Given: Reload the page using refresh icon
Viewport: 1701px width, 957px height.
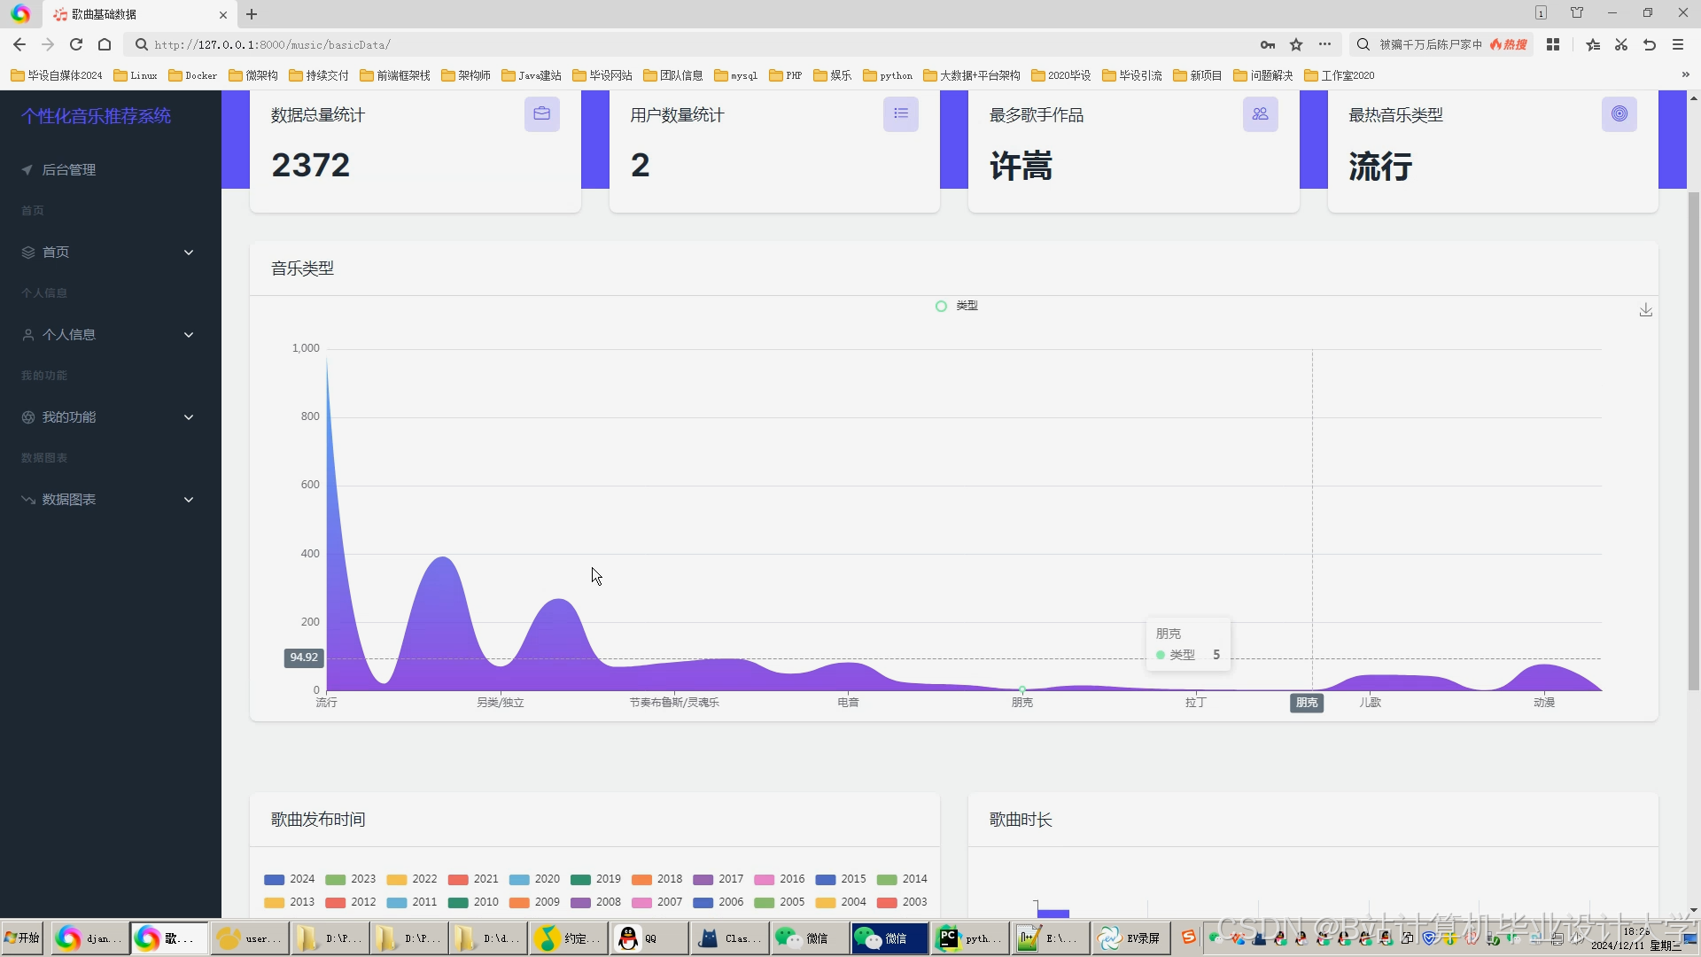Looking at the screenshot, I should coord(76,44).
